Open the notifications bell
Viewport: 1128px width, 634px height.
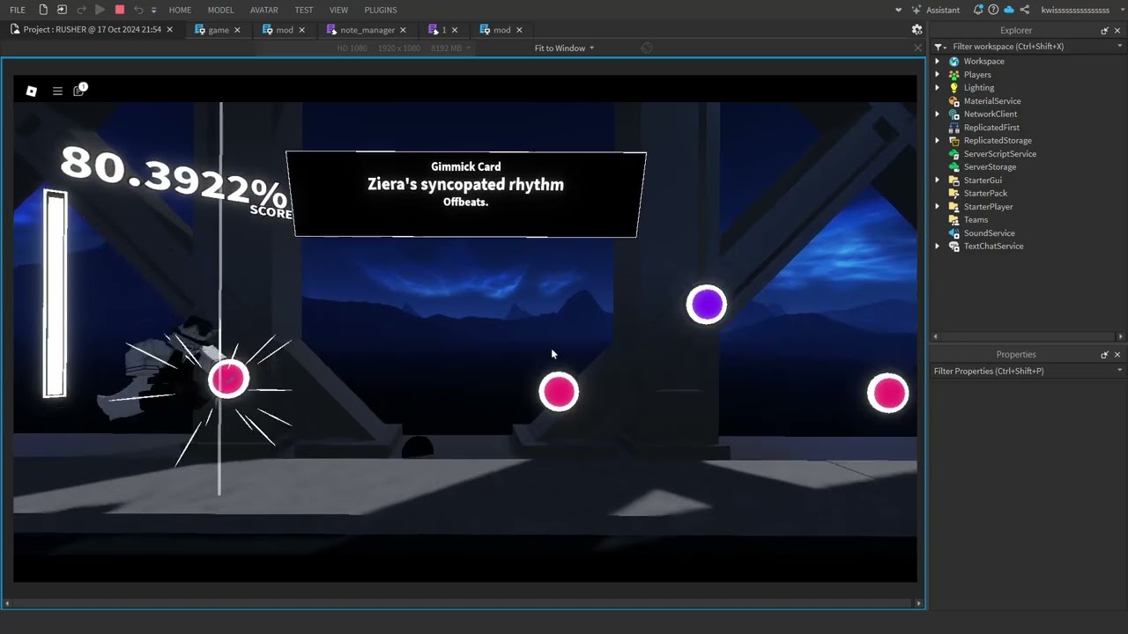point(978,10)
